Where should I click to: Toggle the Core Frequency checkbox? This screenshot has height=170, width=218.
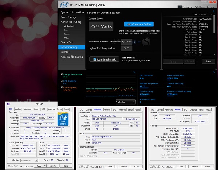pyautogui.click(x=62, y=87)
